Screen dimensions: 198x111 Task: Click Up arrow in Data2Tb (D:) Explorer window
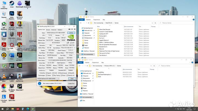88,23
